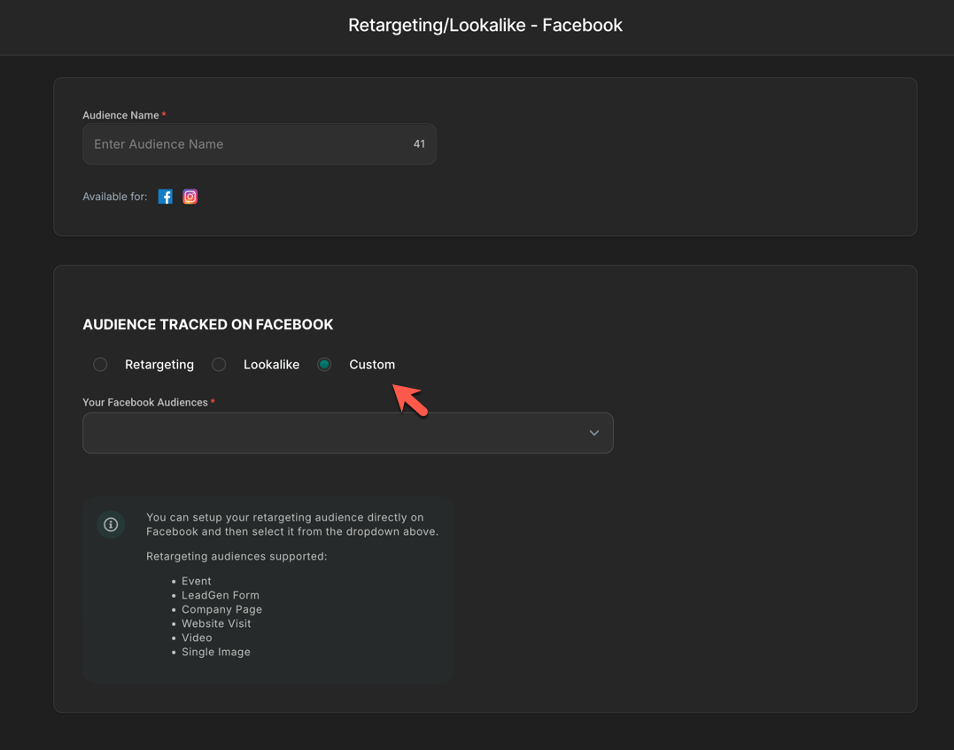Screen dimensions: 954x750
Task: Click the red arrow pointer annotation
Action: 410,398
